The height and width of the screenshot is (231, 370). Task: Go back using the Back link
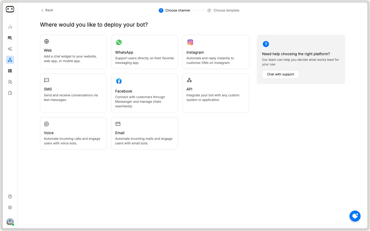click(x=47, y=10)
